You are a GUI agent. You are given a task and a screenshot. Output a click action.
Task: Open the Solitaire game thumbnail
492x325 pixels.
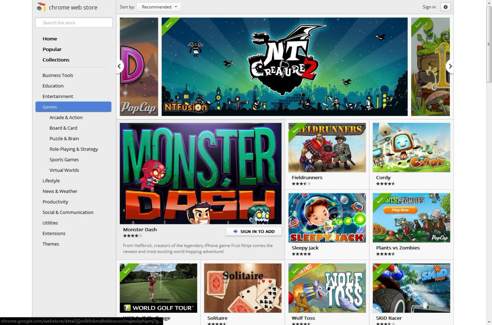coord(243,288)
